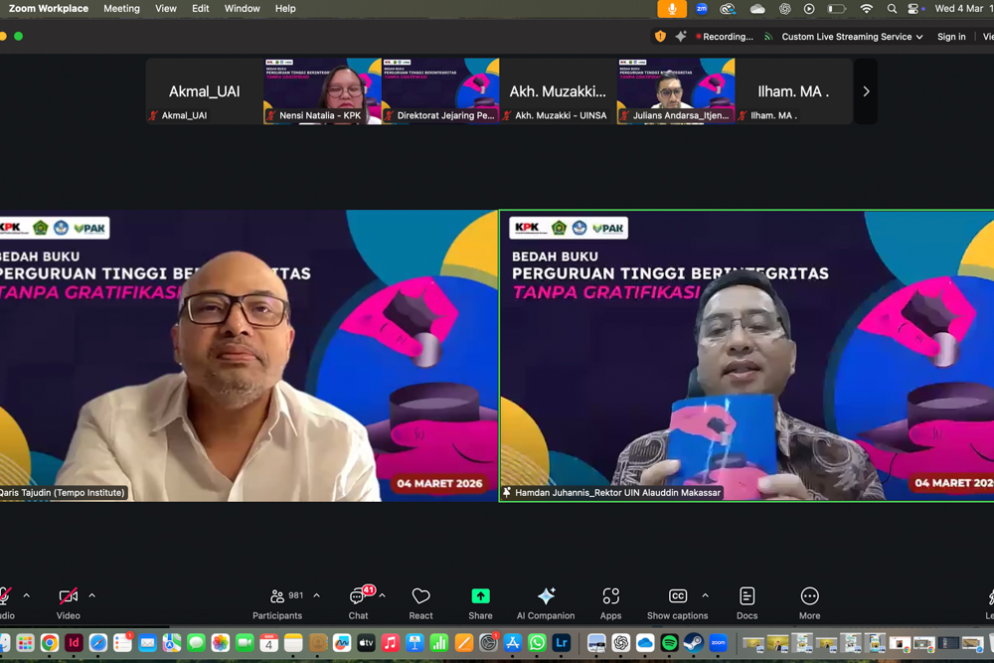Open the Meeting menu
The width and height of the screenshot is (994, 663).
(x=121, y=9)
